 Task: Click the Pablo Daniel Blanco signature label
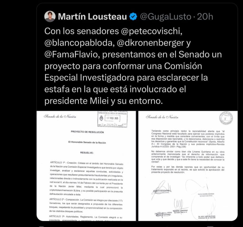(206, 195)
